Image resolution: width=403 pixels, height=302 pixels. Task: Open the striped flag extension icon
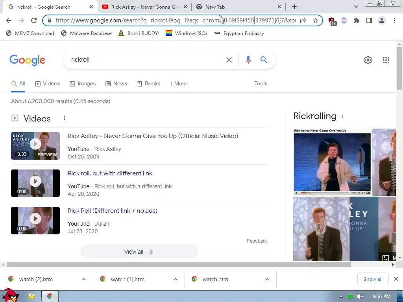pos(344,20)
